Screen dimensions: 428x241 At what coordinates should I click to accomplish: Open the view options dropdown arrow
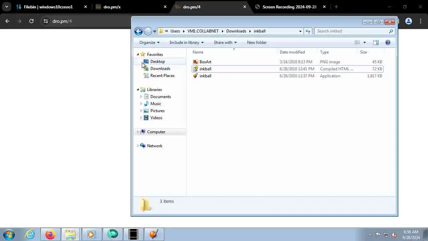(364, 43)
